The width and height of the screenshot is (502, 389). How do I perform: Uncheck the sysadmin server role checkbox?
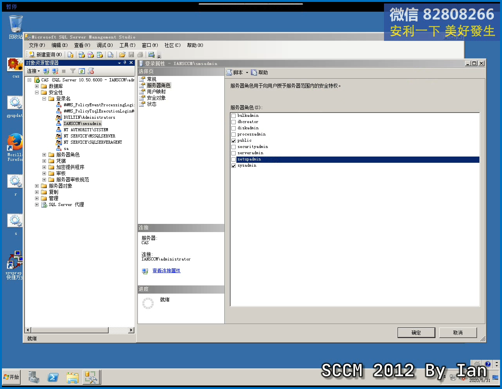234,165
